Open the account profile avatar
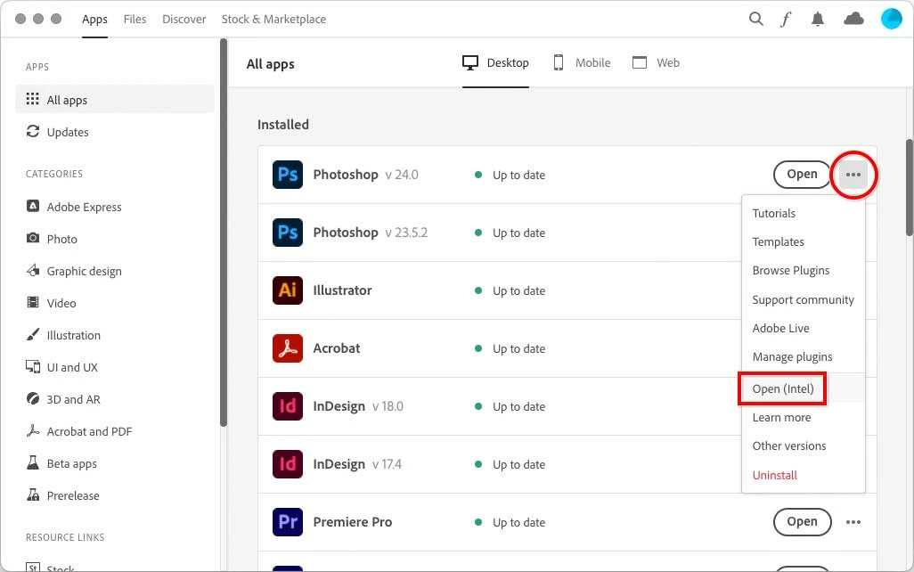 891,19
